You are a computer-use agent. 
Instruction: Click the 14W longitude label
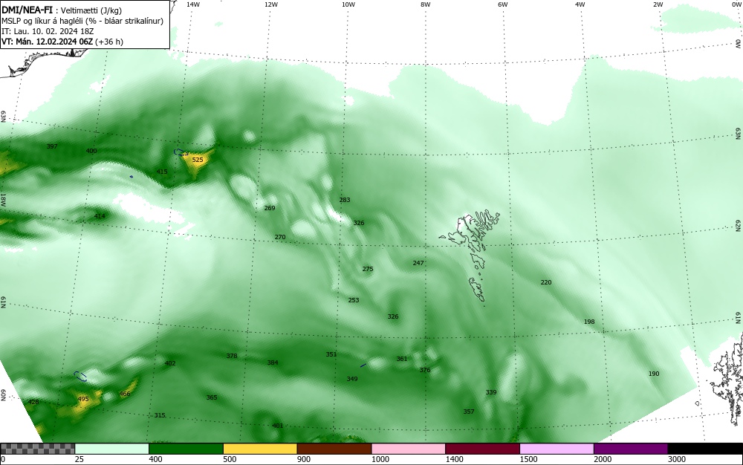[x=193, y=4]
